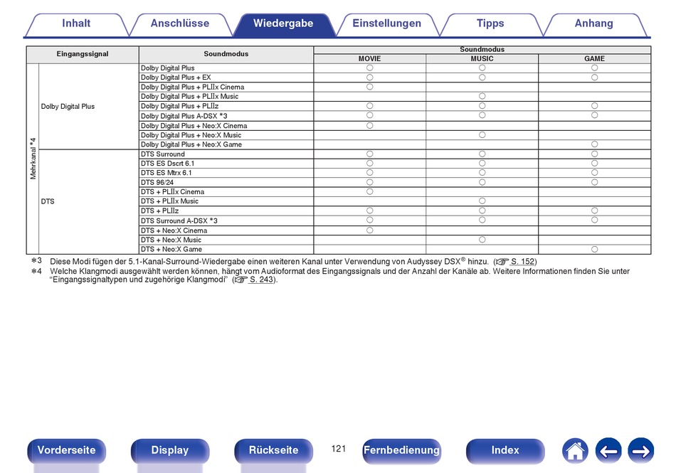Open the Display button

click(170, 451)
